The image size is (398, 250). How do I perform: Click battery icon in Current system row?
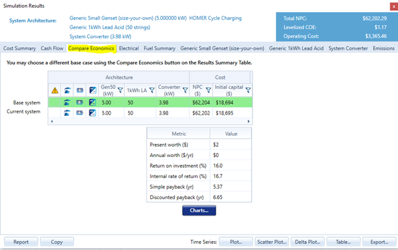[80, 113]
